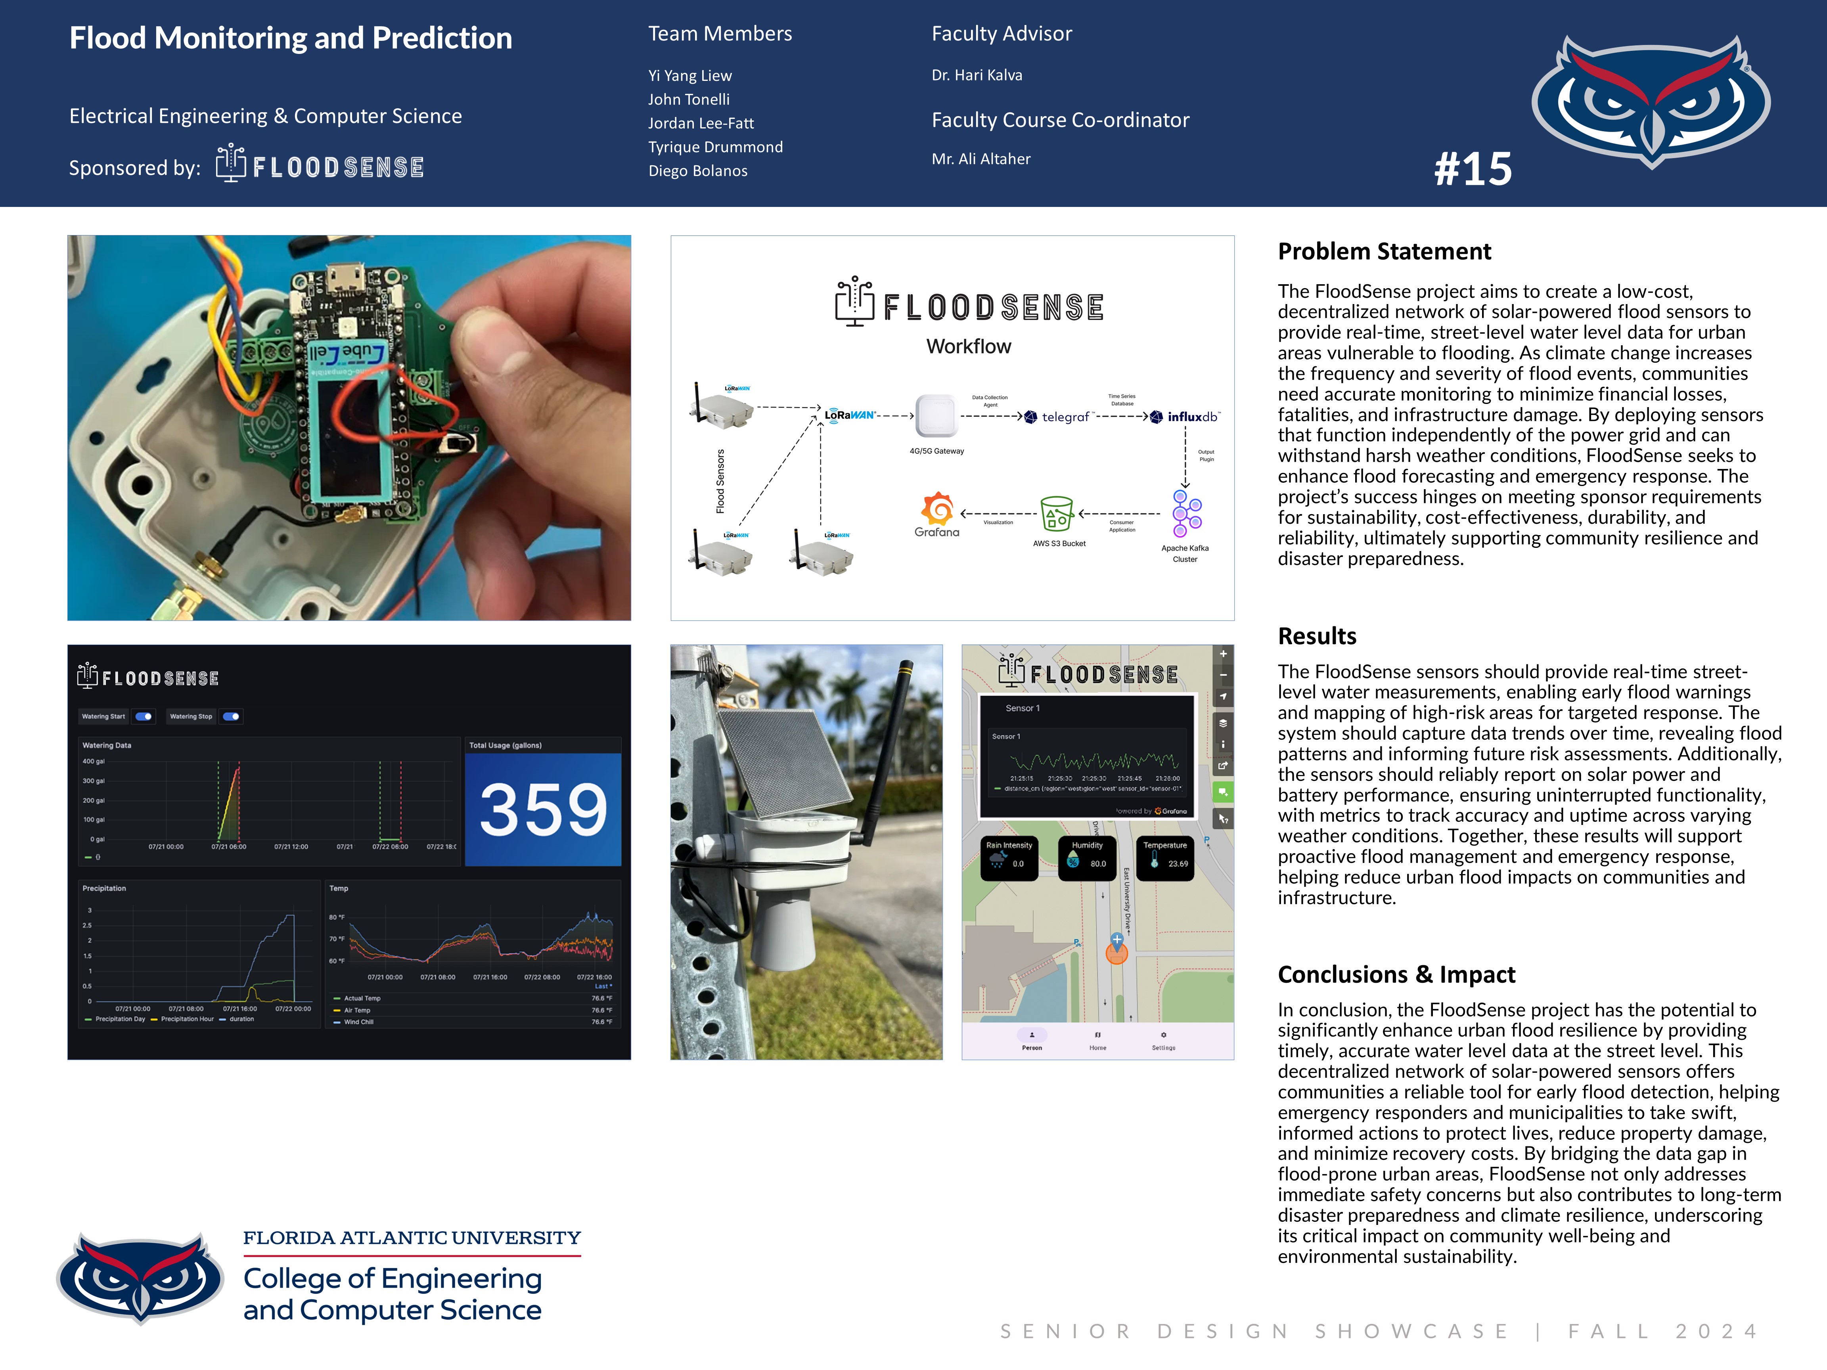This screenshot has width=1827, height=1370.
Task: Toggle the Watering Stop switch
Action: pyautogui.click(x=231, y=716)
